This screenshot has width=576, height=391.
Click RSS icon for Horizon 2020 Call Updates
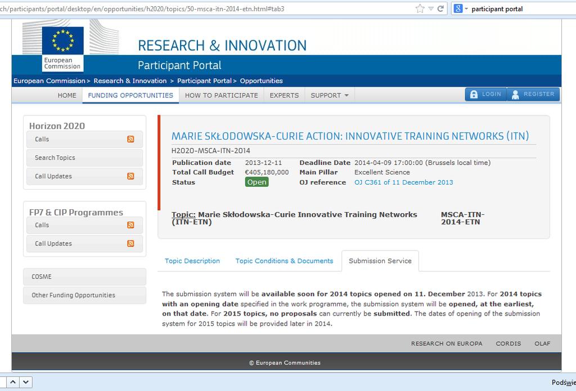coord(130,176)
